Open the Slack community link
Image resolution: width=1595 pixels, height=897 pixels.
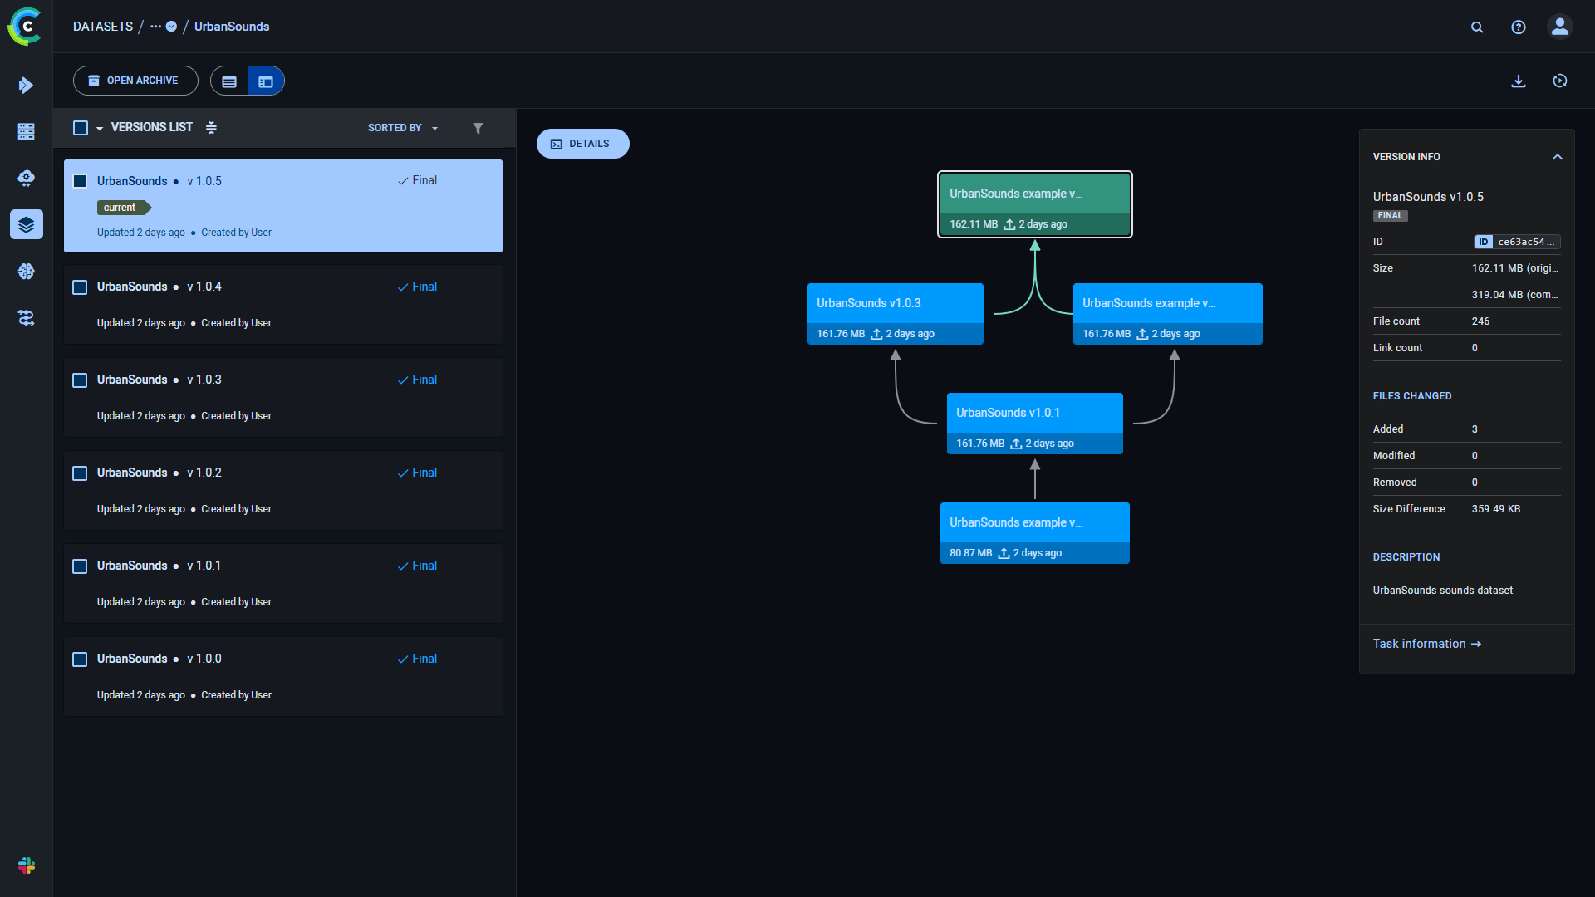click(x=26, y=865)
